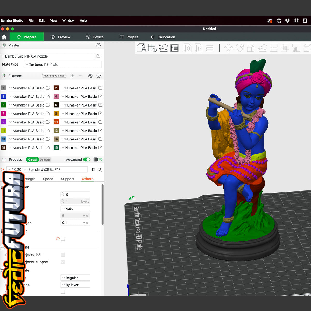This screenshot has width=311, height=311.
Task: Open the Support settings tab
Action: tap(67, 179)
